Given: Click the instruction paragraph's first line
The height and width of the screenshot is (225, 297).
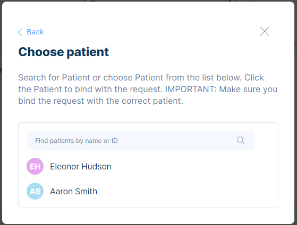Looking at the screenshot, I should [x=141, y=78].
